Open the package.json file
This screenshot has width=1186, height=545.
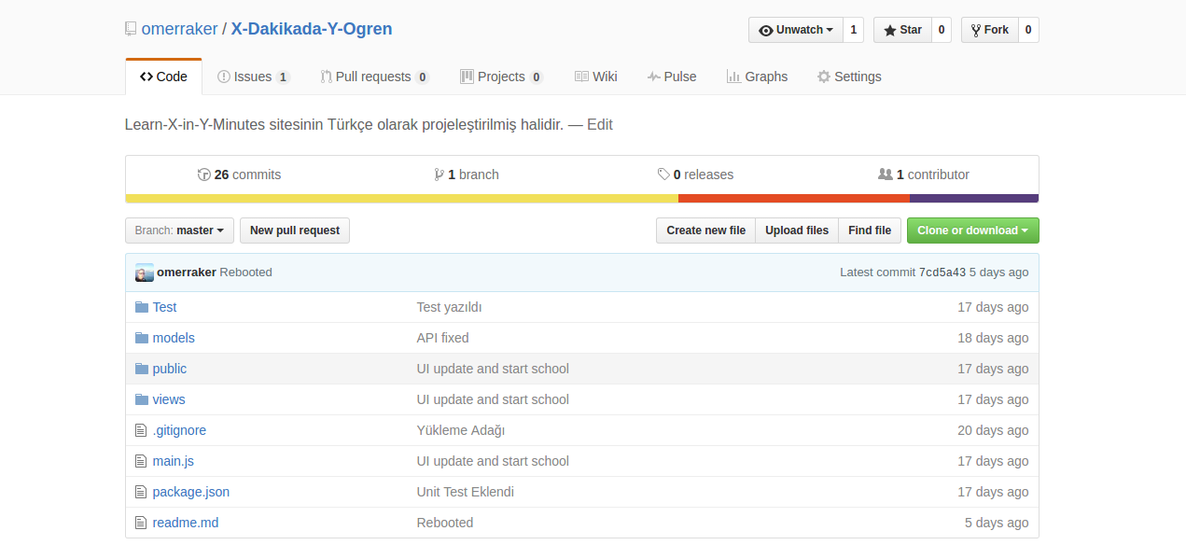[x=191, y=492]
